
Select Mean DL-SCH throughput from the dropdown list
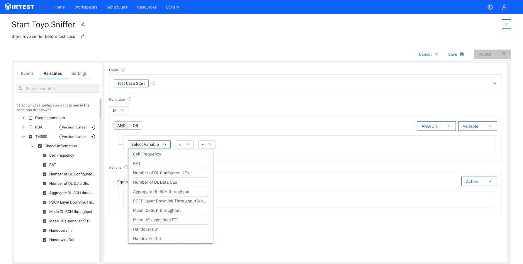click(x=157, y=210)
